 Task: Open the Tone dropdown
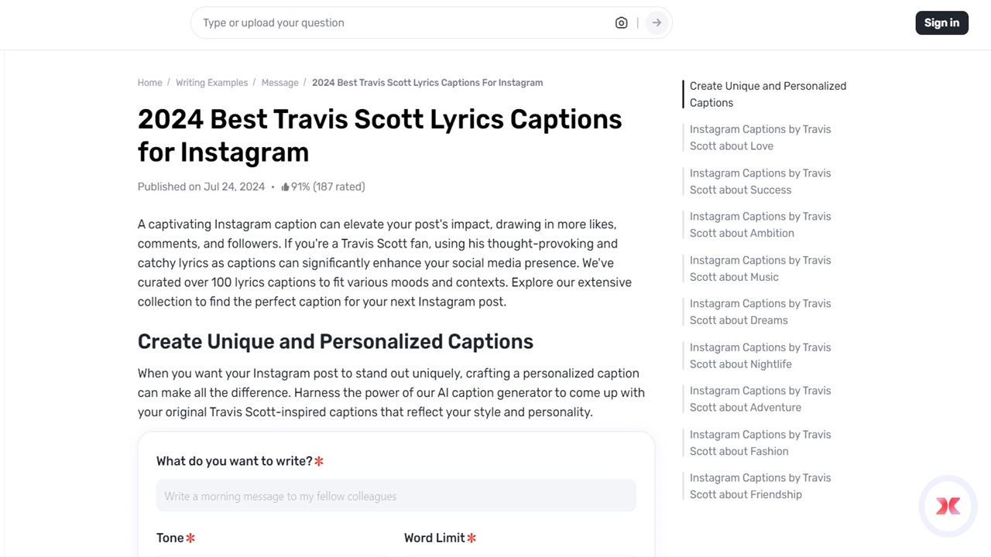point(272,553)
